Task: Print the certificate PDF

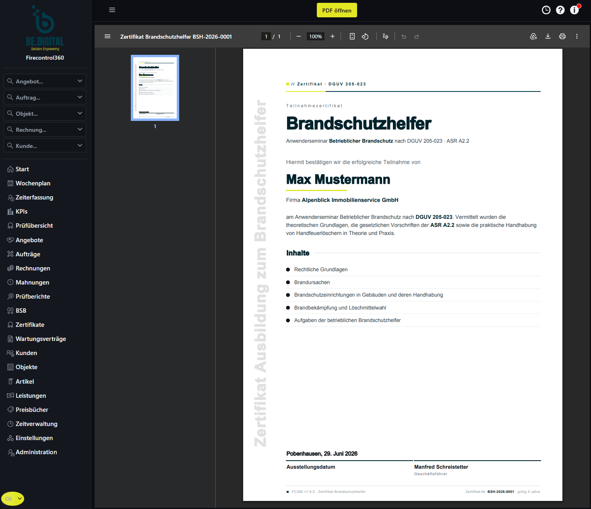Action: [x=562, y=36]
